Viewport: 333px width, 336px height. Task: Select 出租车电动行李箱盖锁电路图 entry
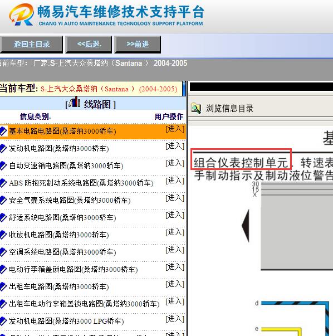coord(84,304)
